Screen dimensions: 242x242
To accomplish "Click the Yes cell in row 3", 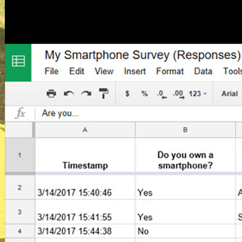I will (185, 212).
